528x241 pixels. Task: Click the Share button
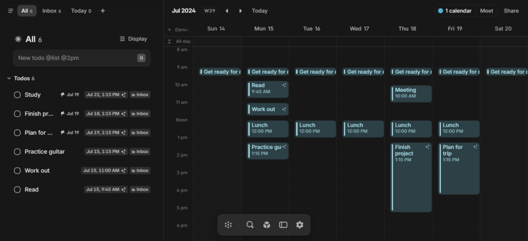[511, 11]
